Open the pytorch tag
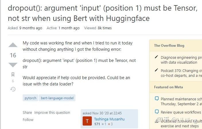The image size is (202, 129). [30, 98]
